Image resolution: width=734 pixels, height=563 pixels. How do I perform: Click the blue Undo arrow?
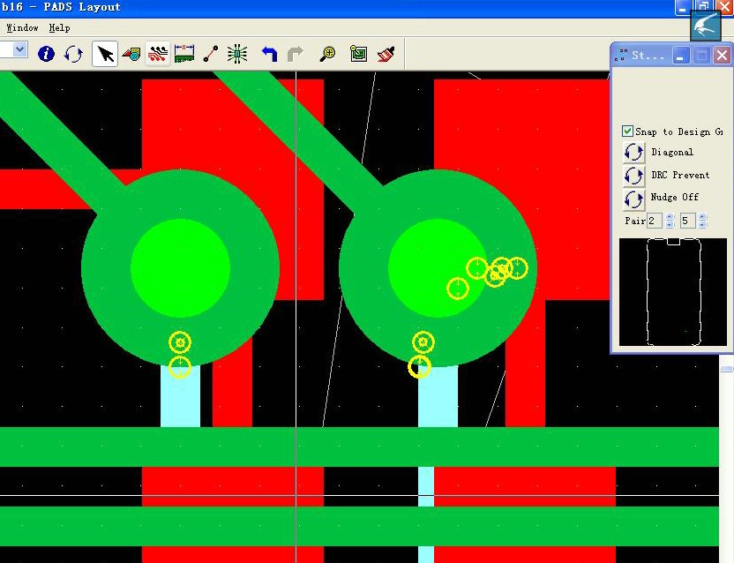click(x=269, y=54)
